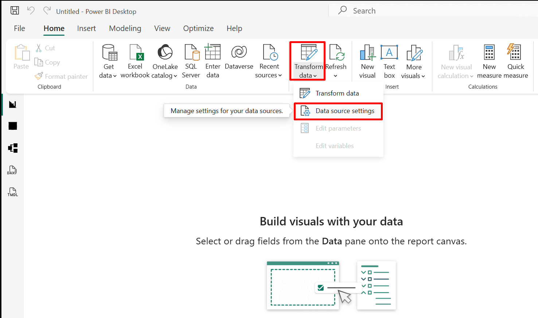Open the File menu
538x318 pixels.
(x=19, y=28)
